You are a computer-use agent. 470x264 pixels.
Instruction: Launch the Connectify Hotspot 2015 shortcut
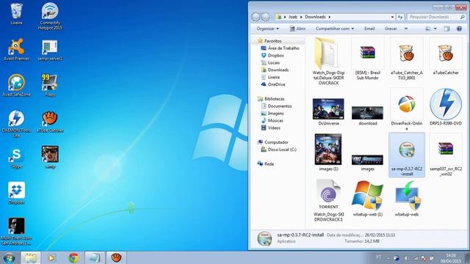[50, 16]
